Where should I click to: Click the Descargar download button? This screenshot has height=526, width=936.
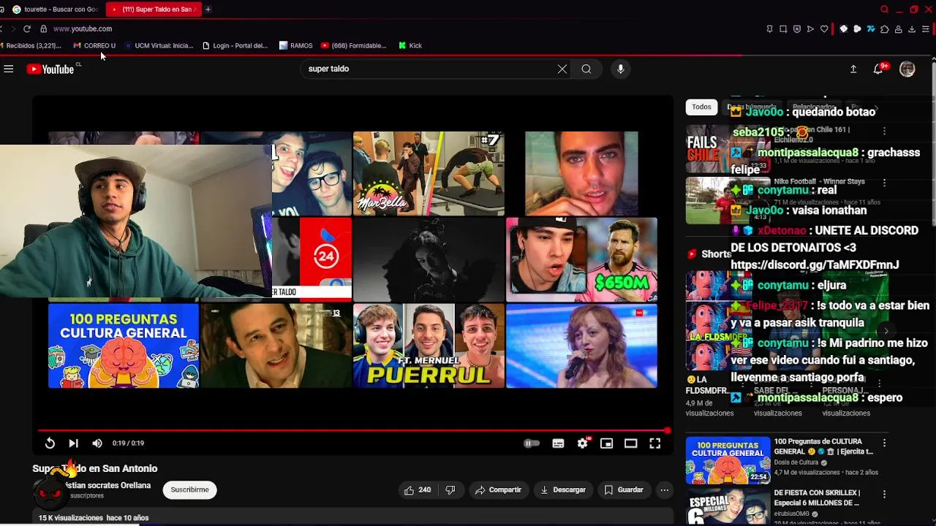pos(563,490)
